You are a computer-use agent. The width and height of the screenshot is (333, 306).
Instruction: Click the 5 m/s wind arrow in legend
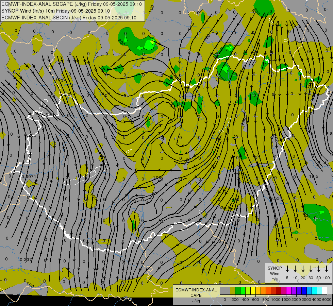point(287,269)
